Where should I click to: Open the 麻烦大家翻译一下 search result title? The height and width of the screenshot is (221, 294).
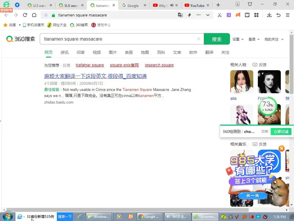click(x=95, y=76)
